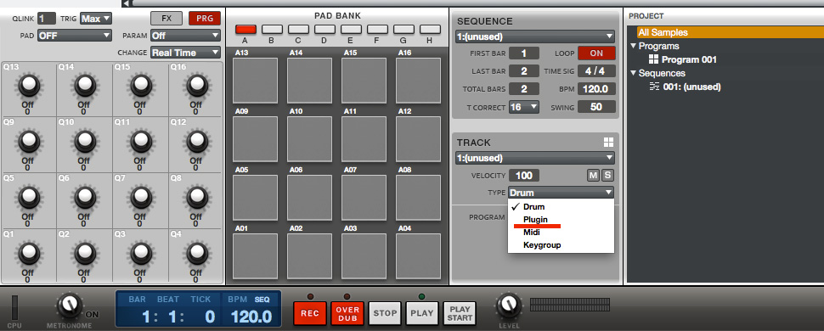824x331 pixels.
Task: Click the sequence BPM 120.0 field
Action: (596, 89)
